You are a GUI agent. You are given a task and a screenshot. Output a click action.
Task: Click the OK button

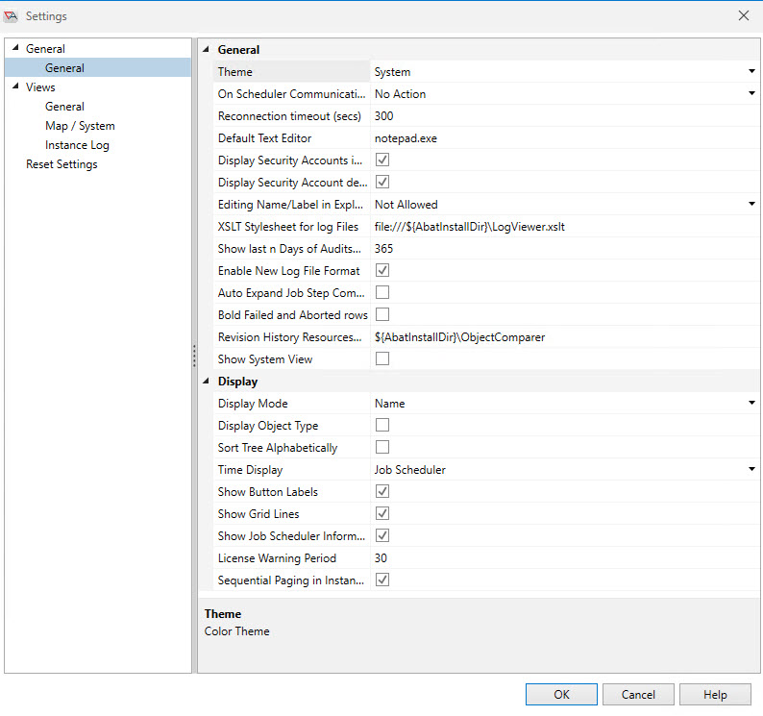(x=561, y=695)
